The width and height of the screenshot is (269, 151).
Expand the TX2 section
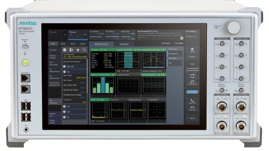point(75,106)
